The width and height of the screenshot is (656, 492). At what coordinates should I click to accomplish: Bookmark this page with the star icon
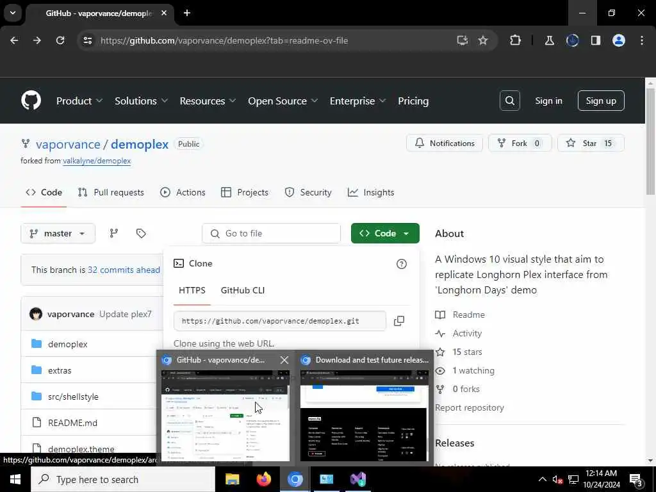(x=483, y=40)
